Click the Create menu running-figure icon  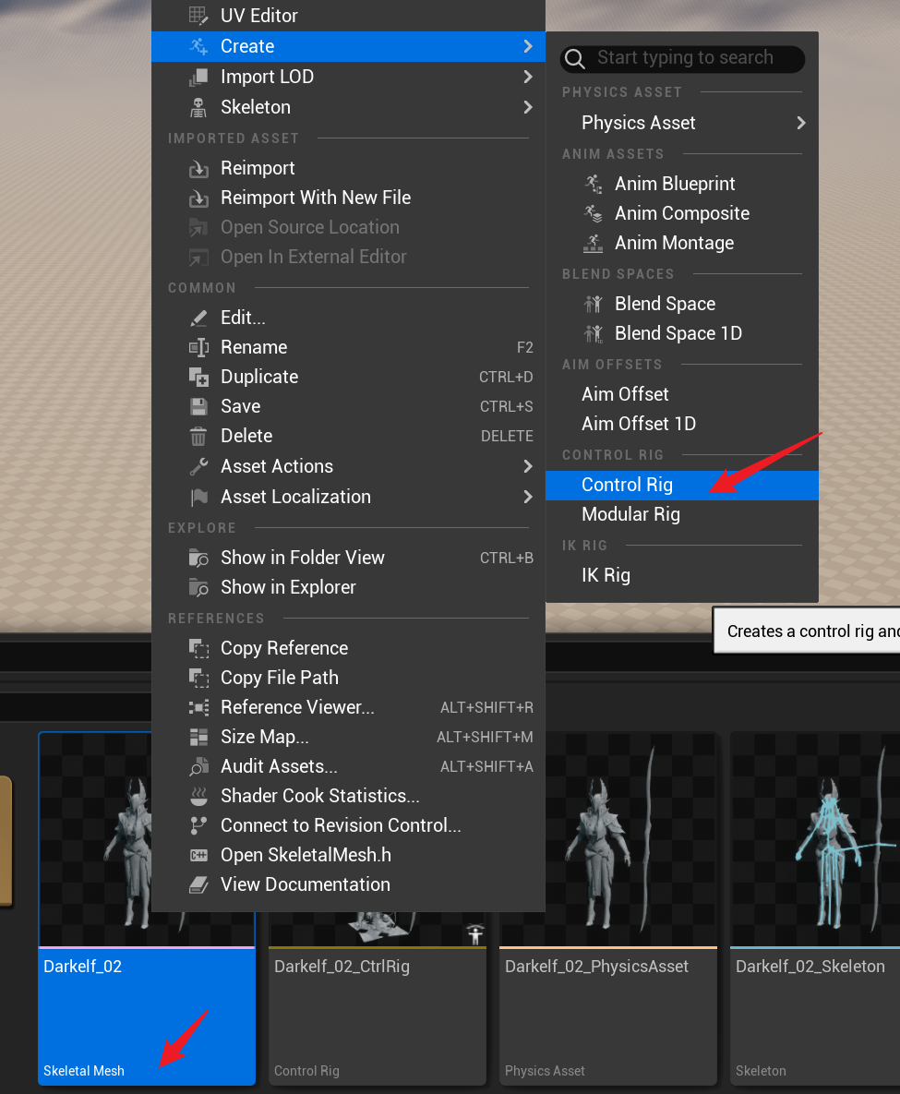pyautogui.click(x=198, y=46)
